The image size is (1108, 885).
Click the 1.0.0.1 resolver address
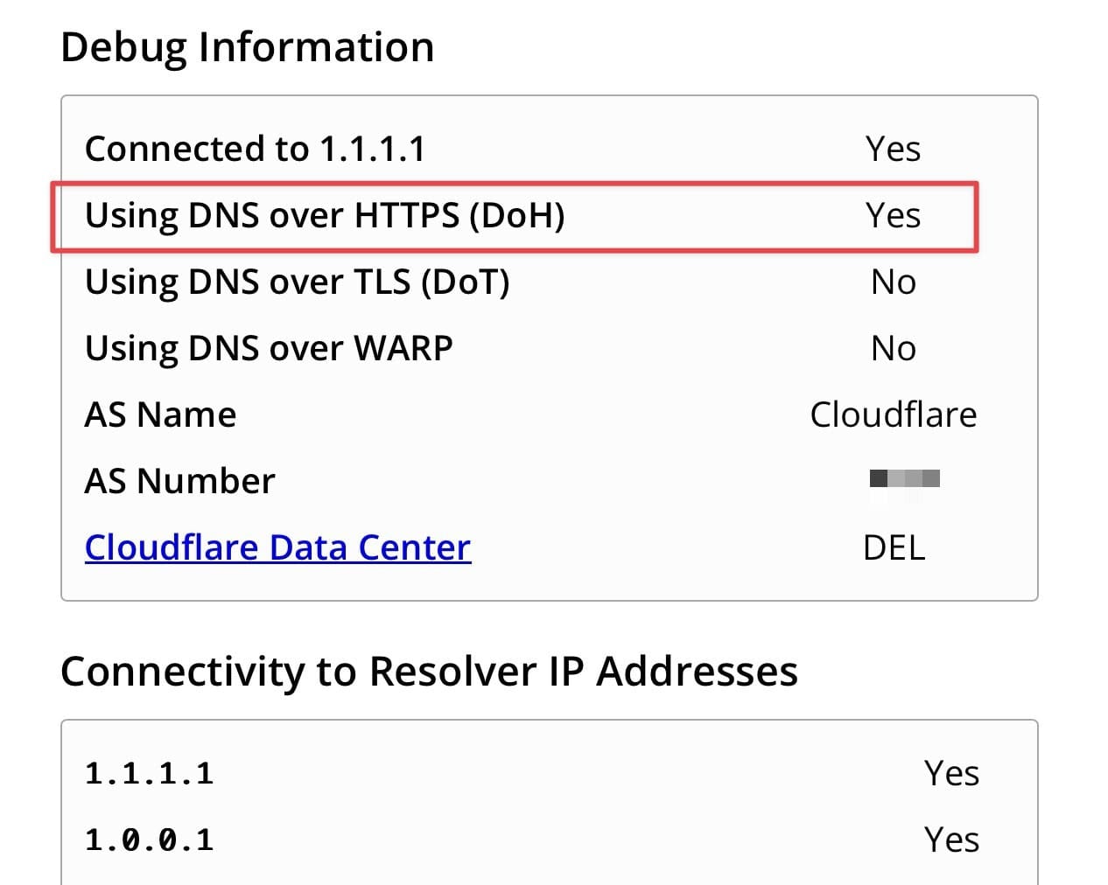(x=150, y=839)
